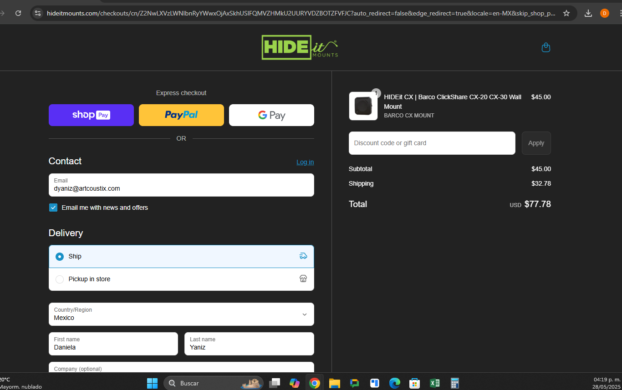Uncheck Email me with news and offers

(x=53, y=208)
